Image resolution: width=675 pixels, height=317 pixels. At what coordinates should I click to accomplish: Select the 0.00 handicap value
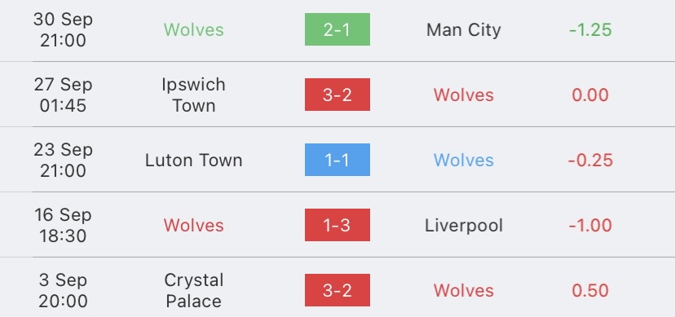coord(590,95)
